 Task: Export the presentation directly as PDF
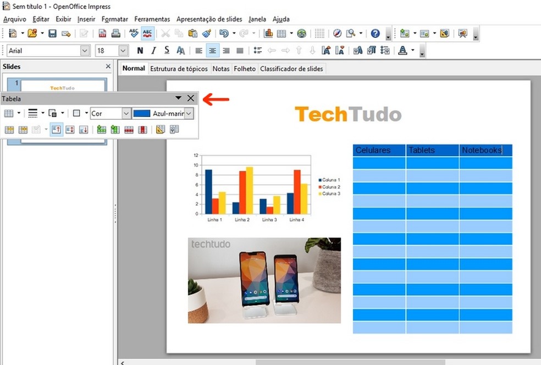[x=103, y=33]
